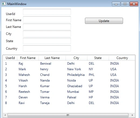Click the horizontal scrollbar right arrow

point(132,115)
